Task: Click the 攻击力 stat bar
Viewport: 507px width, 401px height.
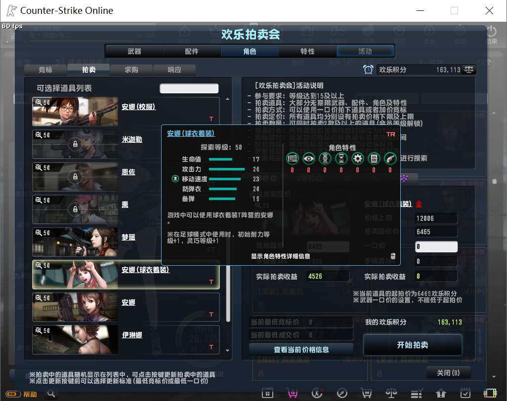Action: (x=227, y=169)
